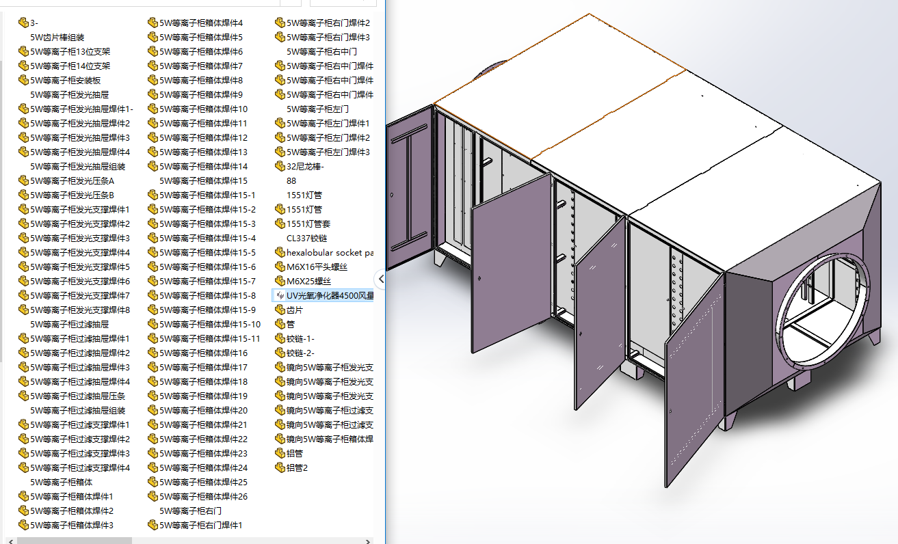
Task: Click the icon for 铰链-1-
Action: (x=280, y=338)
